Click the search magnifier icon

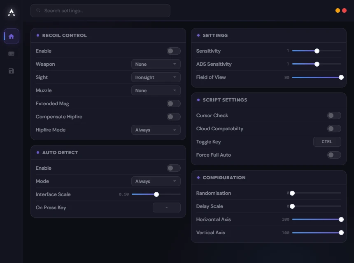point(38,11)
